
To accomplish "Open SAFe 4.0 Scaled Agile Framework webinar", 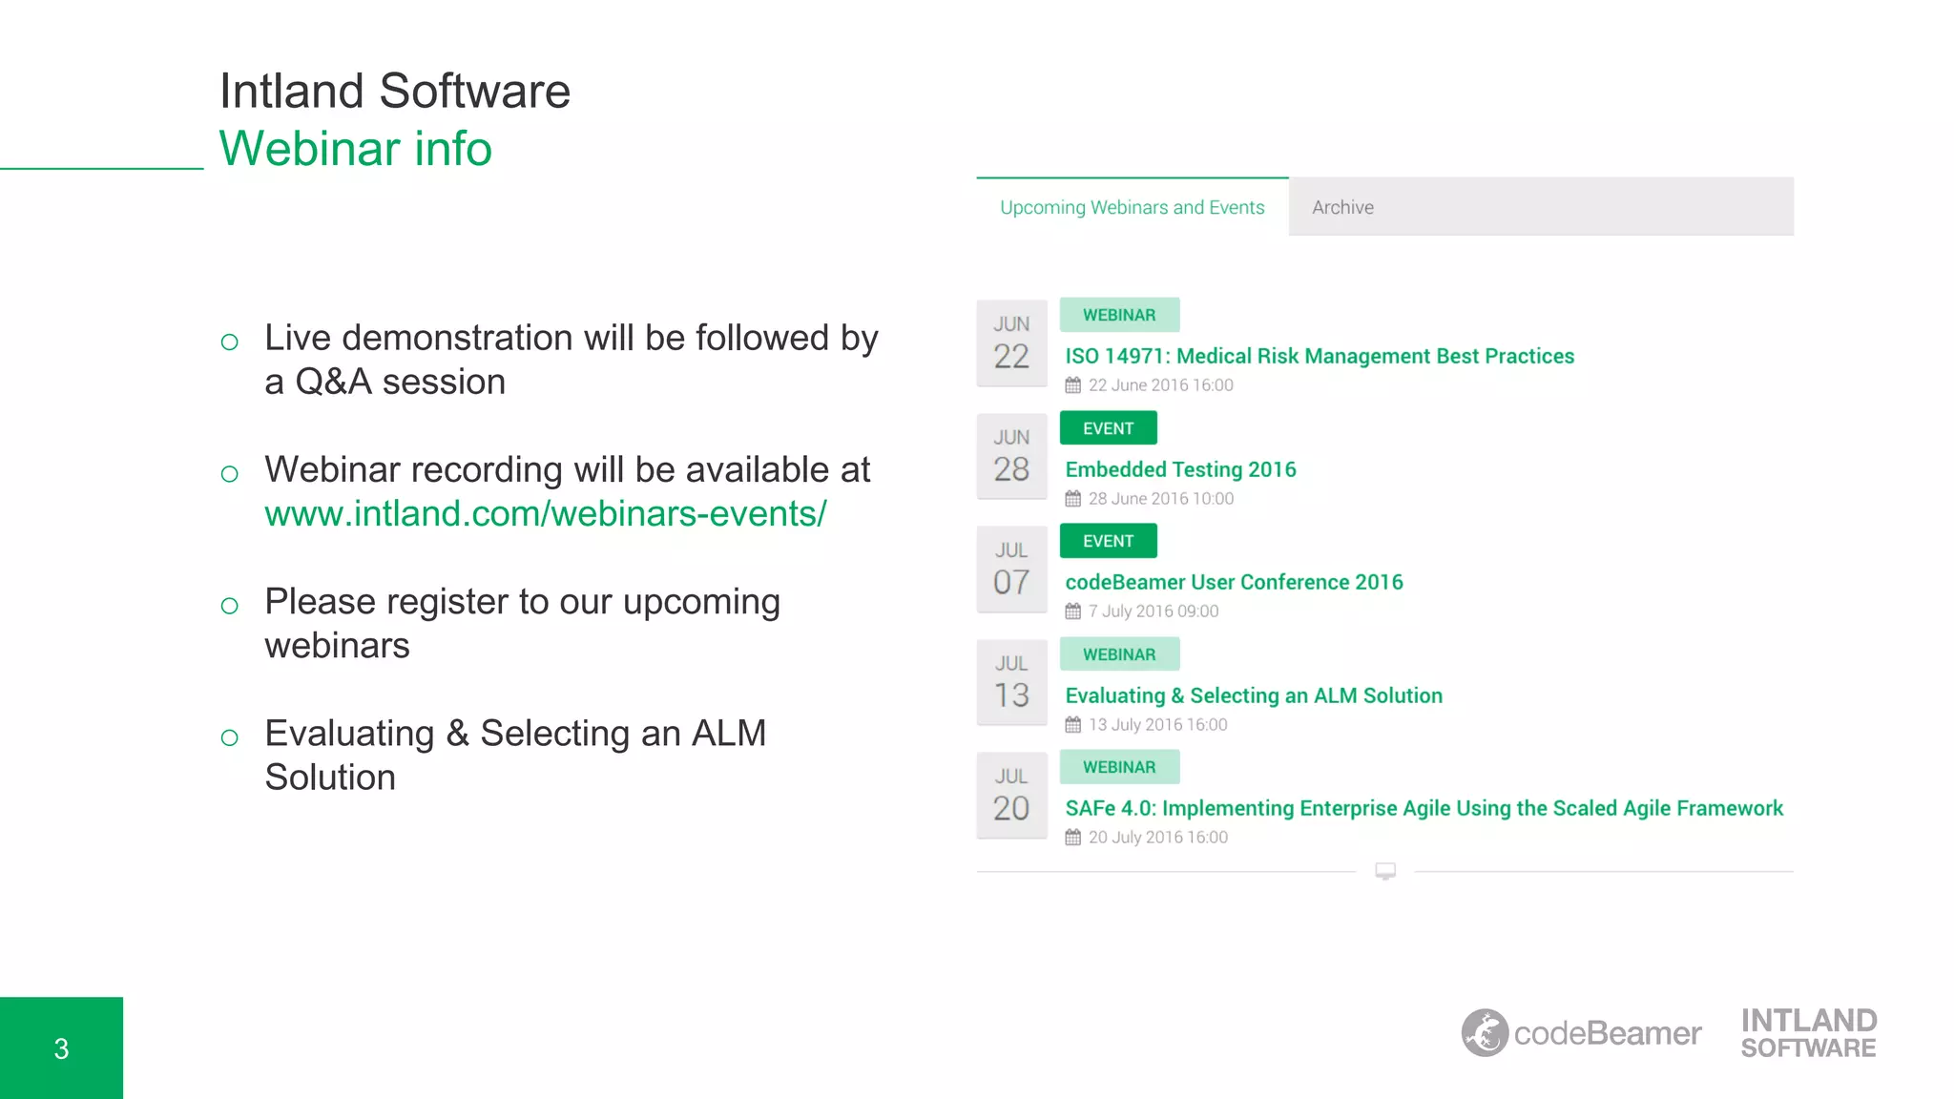I will [1424, 808].
